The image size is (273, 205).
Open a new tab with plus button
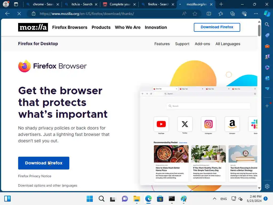click(x=221, y=4)
